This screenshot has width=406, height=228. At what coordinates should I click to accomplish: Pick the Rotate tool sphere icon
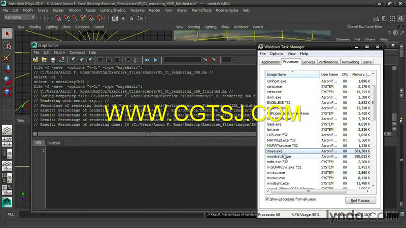pos(7,80)
